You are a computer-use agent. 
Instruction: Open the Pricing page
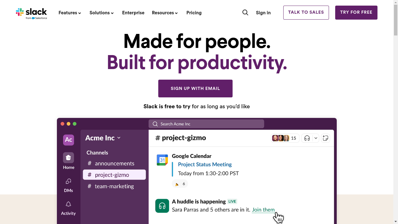[194, 13]
